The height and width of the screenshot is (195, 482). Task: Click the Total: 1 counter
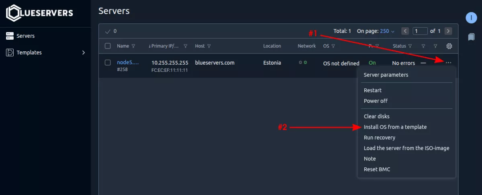pos(342,31)
